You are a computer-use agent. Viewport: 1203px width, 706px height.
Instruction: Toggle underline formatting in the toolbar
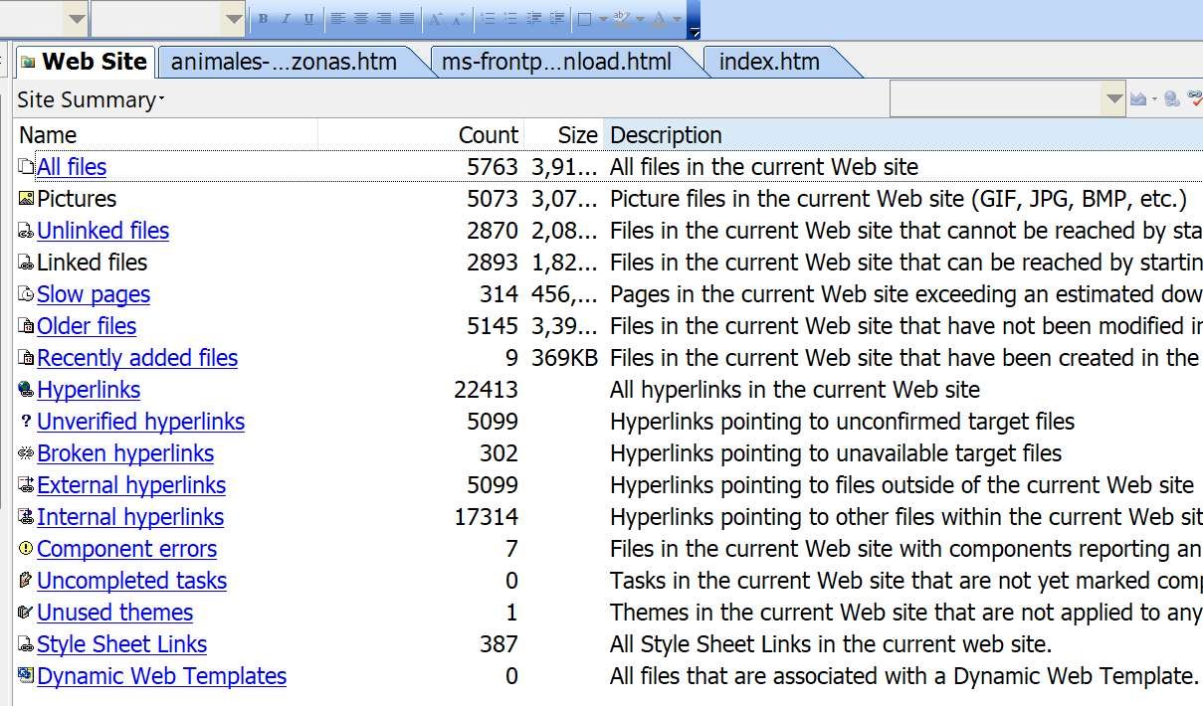308,19
